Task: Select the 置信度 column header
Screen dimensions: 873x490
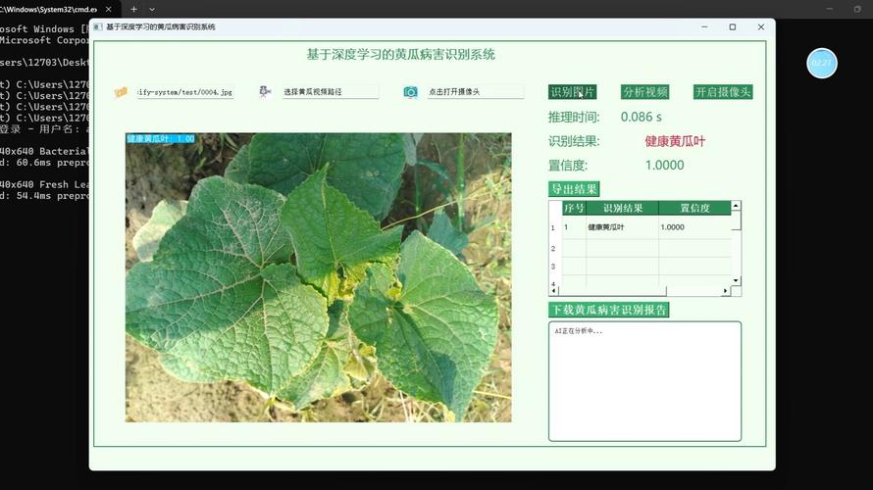Action: [x=694, y=208]
